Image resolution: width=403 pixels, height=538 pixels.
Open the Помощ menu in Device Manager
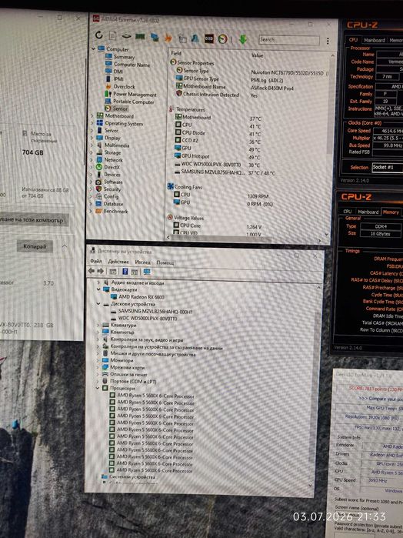tap(165, 262)
